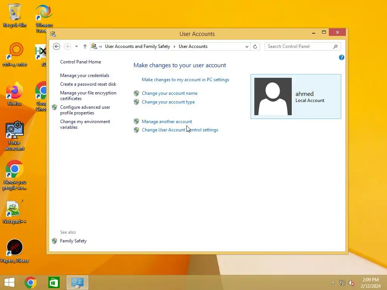Viewport: 387px width, 290px height.
Task: Select the 'ctrl+a, enter' desktop shortcut
Action: pos(15,54)
